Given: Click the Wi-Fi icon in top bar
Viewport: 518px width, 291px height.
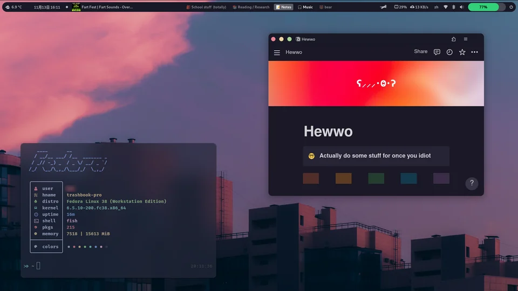Looking at the screenshot, I should coord(445,7).
